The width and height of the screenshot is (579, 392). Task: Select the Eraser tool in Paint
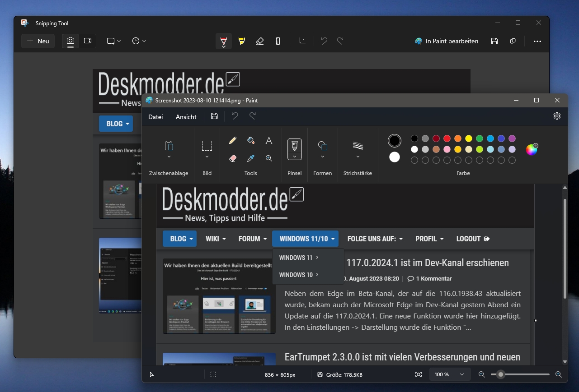click(233, 158)
